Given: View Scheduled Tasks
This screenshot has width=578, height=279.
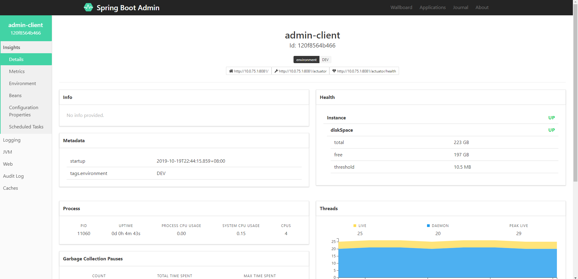Looking at the screenshot, I should (26, 127).
